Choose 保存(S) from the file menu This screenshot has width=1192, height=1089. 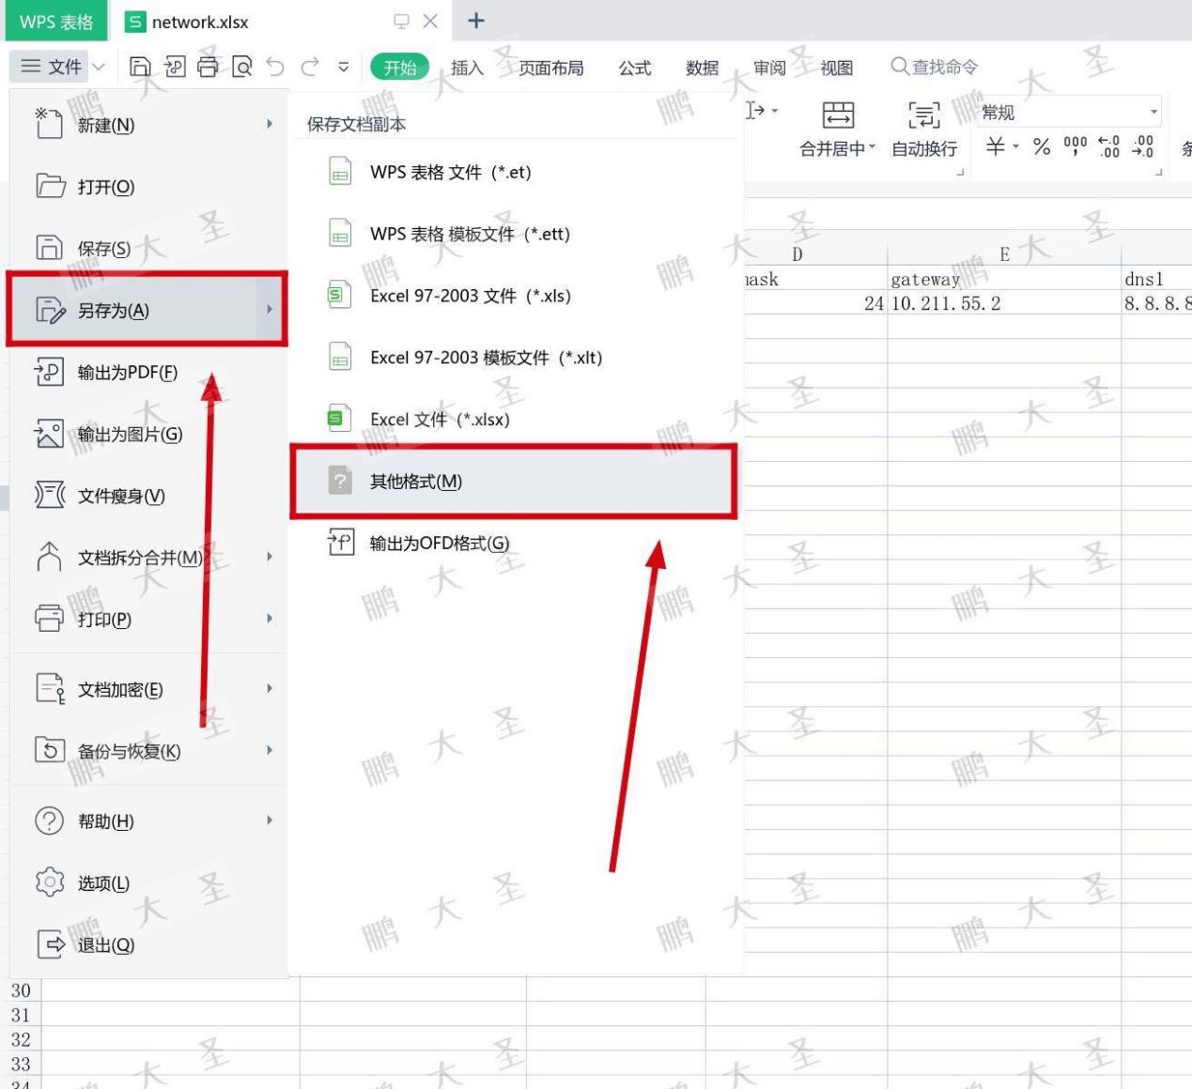click(x=147, y=248)
